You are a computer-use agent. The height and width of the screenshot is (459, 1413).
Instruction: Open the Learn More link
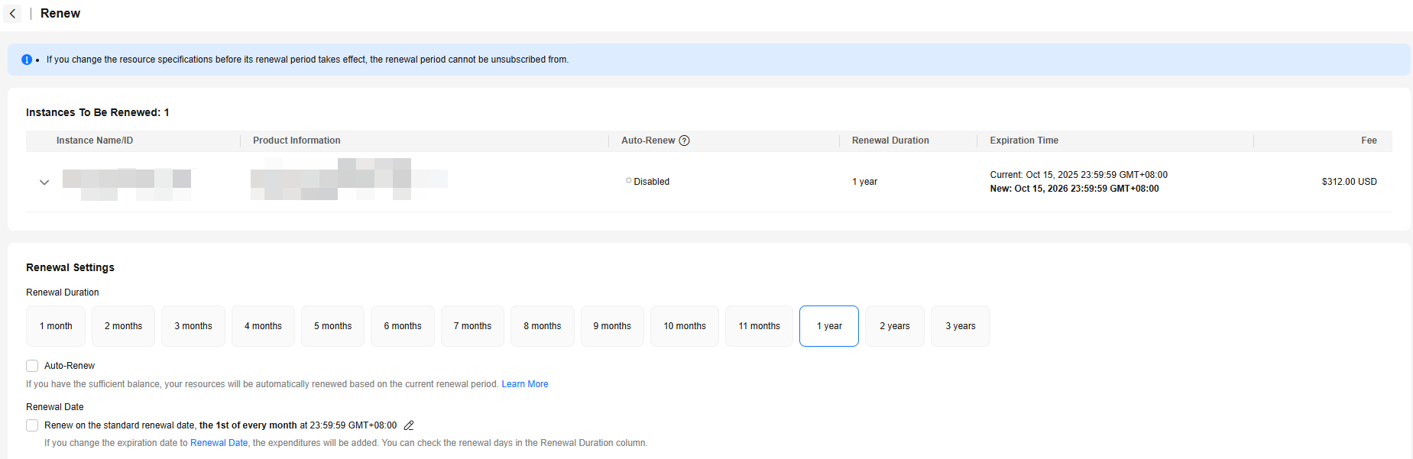coord(525,384)
